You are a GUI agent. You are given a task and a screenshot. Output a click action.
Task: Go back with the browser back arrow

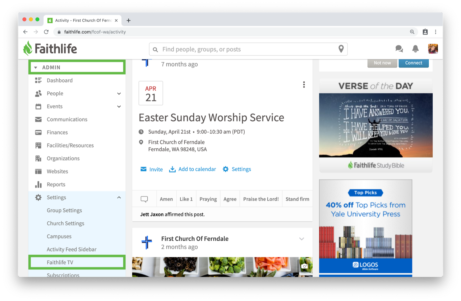point(25,32)
